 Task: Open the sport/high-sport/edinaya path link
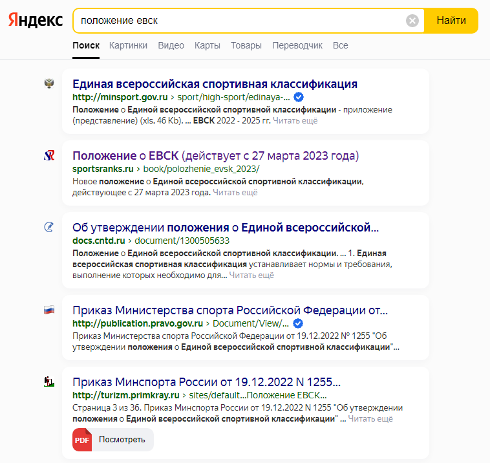(233, 97)
